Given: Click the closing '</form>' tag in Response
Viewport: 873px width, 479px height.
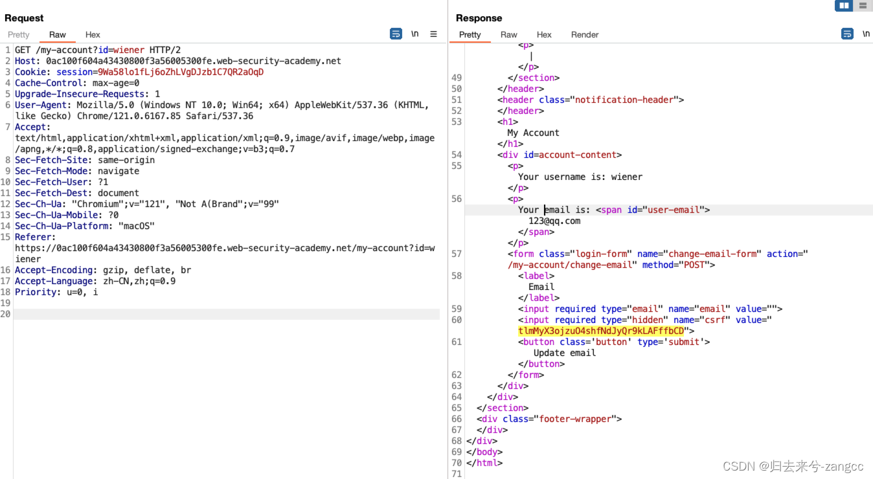Looking at the screenshot, I should pos(526,375).
